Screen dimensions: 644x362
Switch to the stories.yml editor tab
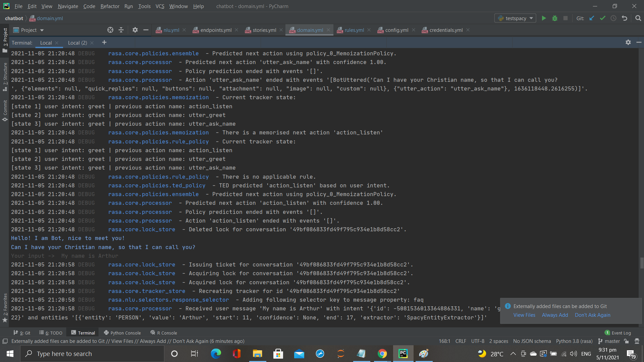tap(264, 30)
